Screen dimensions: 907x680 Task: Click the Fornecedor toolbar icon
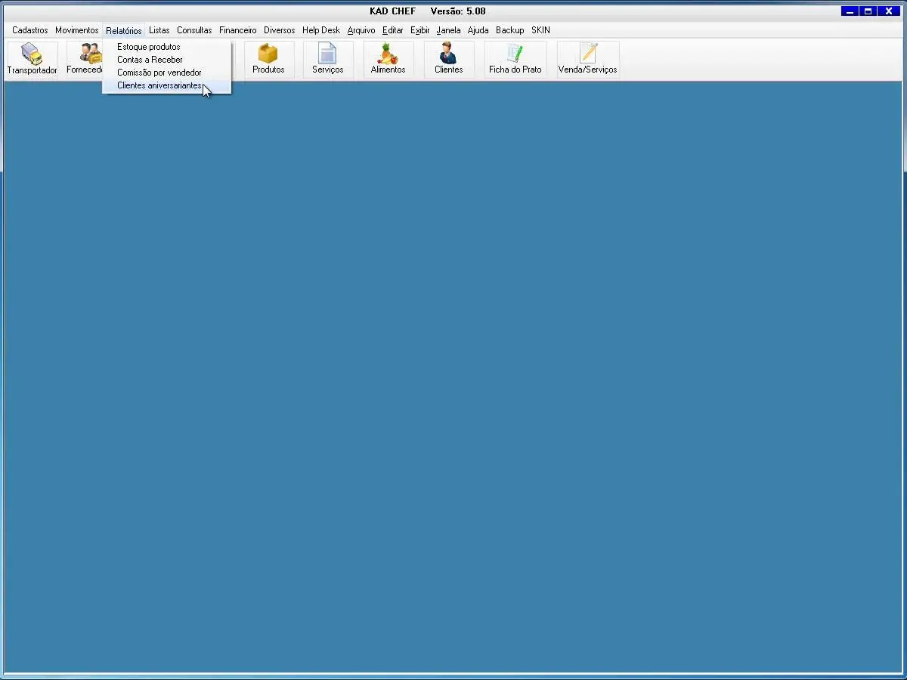point(85,59)
